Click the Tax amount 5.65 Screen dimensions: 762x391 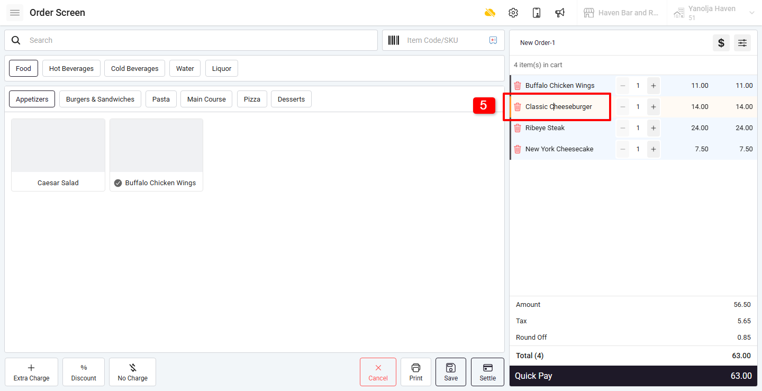tap(744, 321)
